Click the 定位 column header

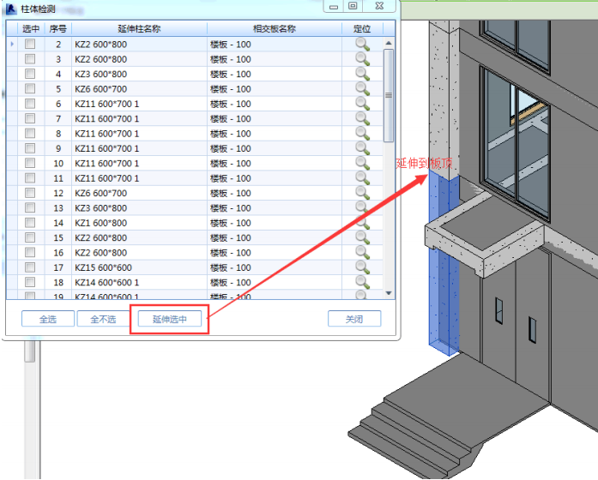click(x=362, y=28)
